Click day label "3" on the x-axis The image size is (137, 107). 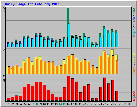tap(17, 104)
